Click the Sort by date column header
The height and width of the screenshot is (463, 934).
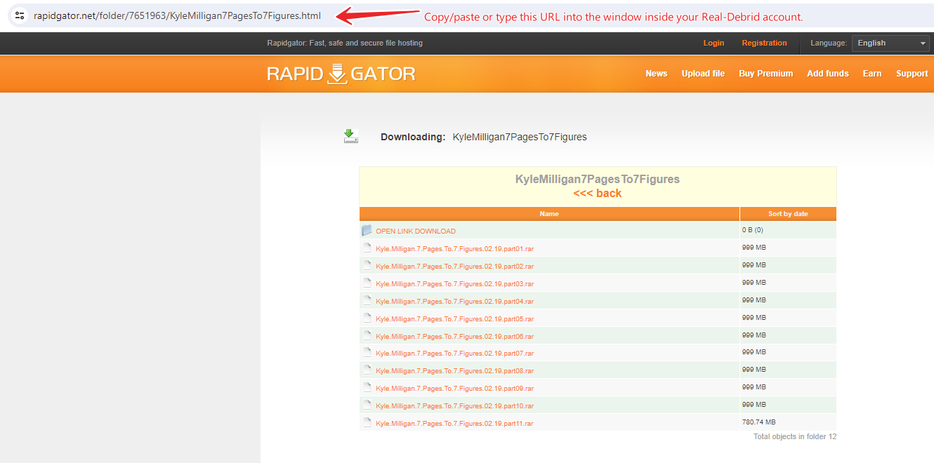[788, 214]
